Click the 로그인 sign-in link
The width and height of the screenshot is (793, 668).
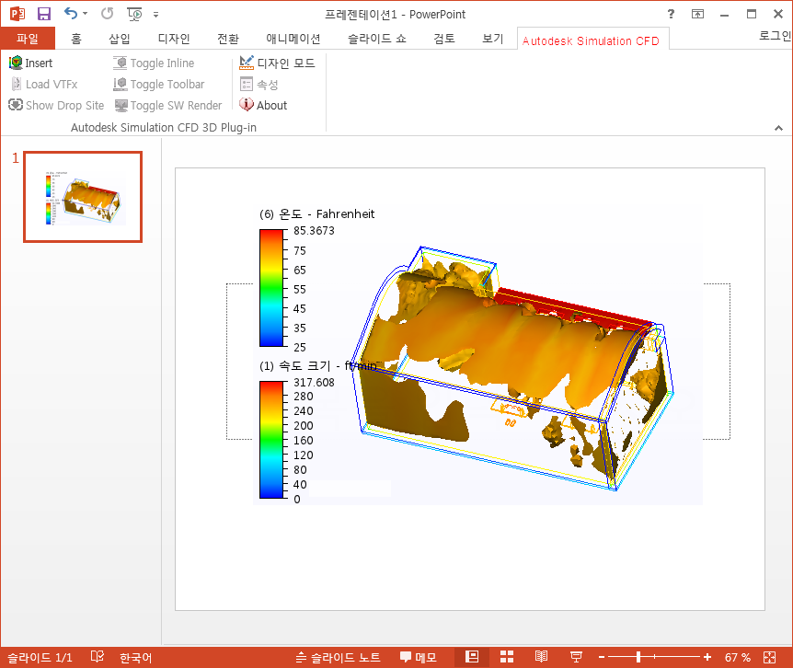pos(775,35)
